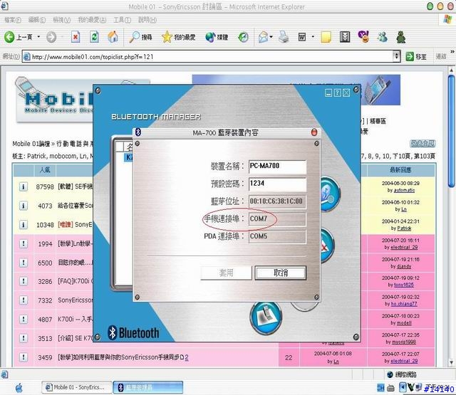The image size is (456, 395).
Task: Click the green Go button
Action: [416, 57]
